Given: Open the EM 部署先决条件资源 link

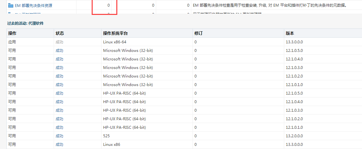Looking at the screenshot, I should (x=34, y=6).
